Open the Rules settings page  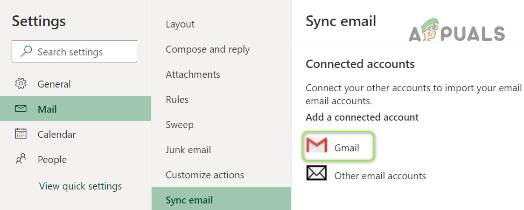[x=177, y=100]
